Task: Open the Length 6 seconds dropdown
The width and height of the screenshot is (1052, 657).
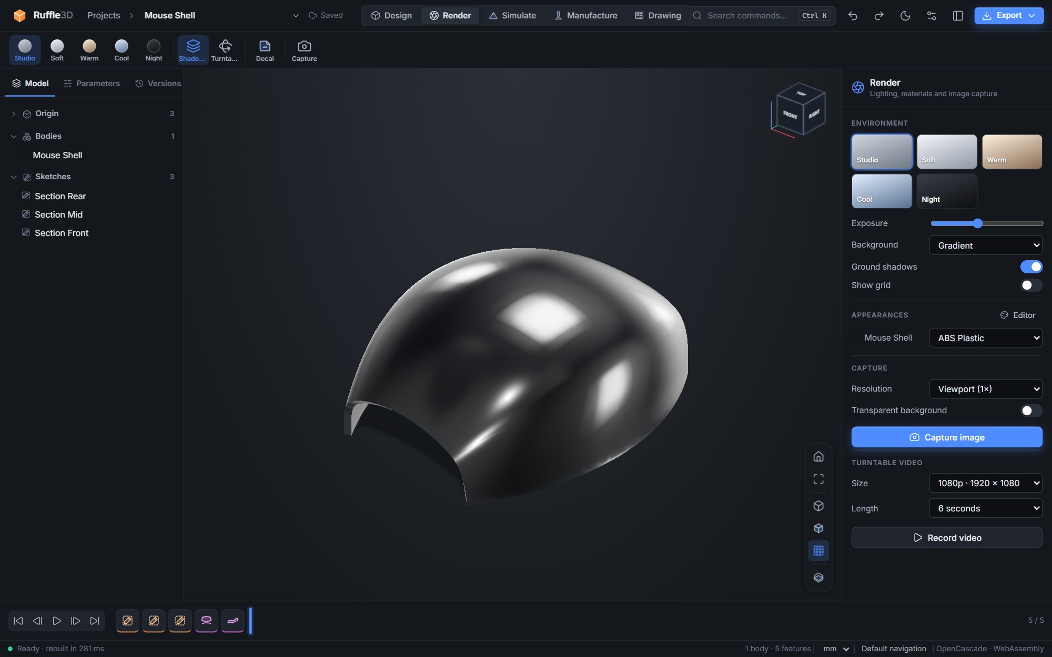Action: point(986,508)
